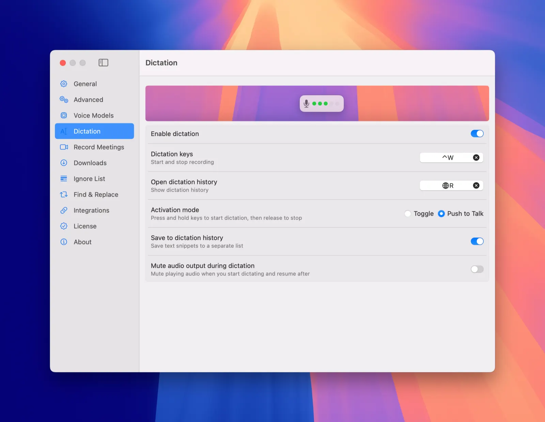Open the Advanced settings section
Image resolution: width=545 pixels, height=422 pixels.
(94, 100)
